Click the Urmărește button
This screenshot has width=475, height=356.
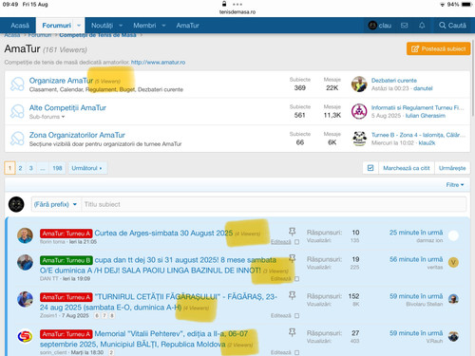[452, 168]
